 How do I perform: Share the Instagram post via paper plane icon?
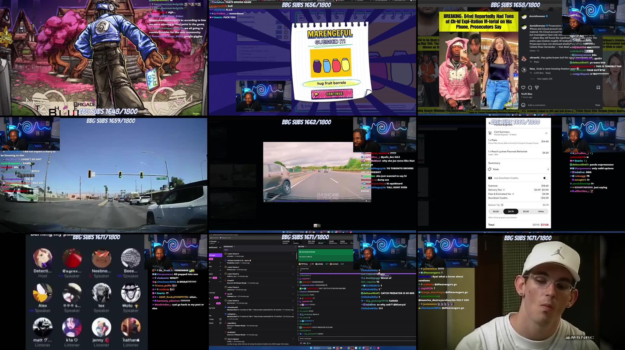click(x=537, y=88)
